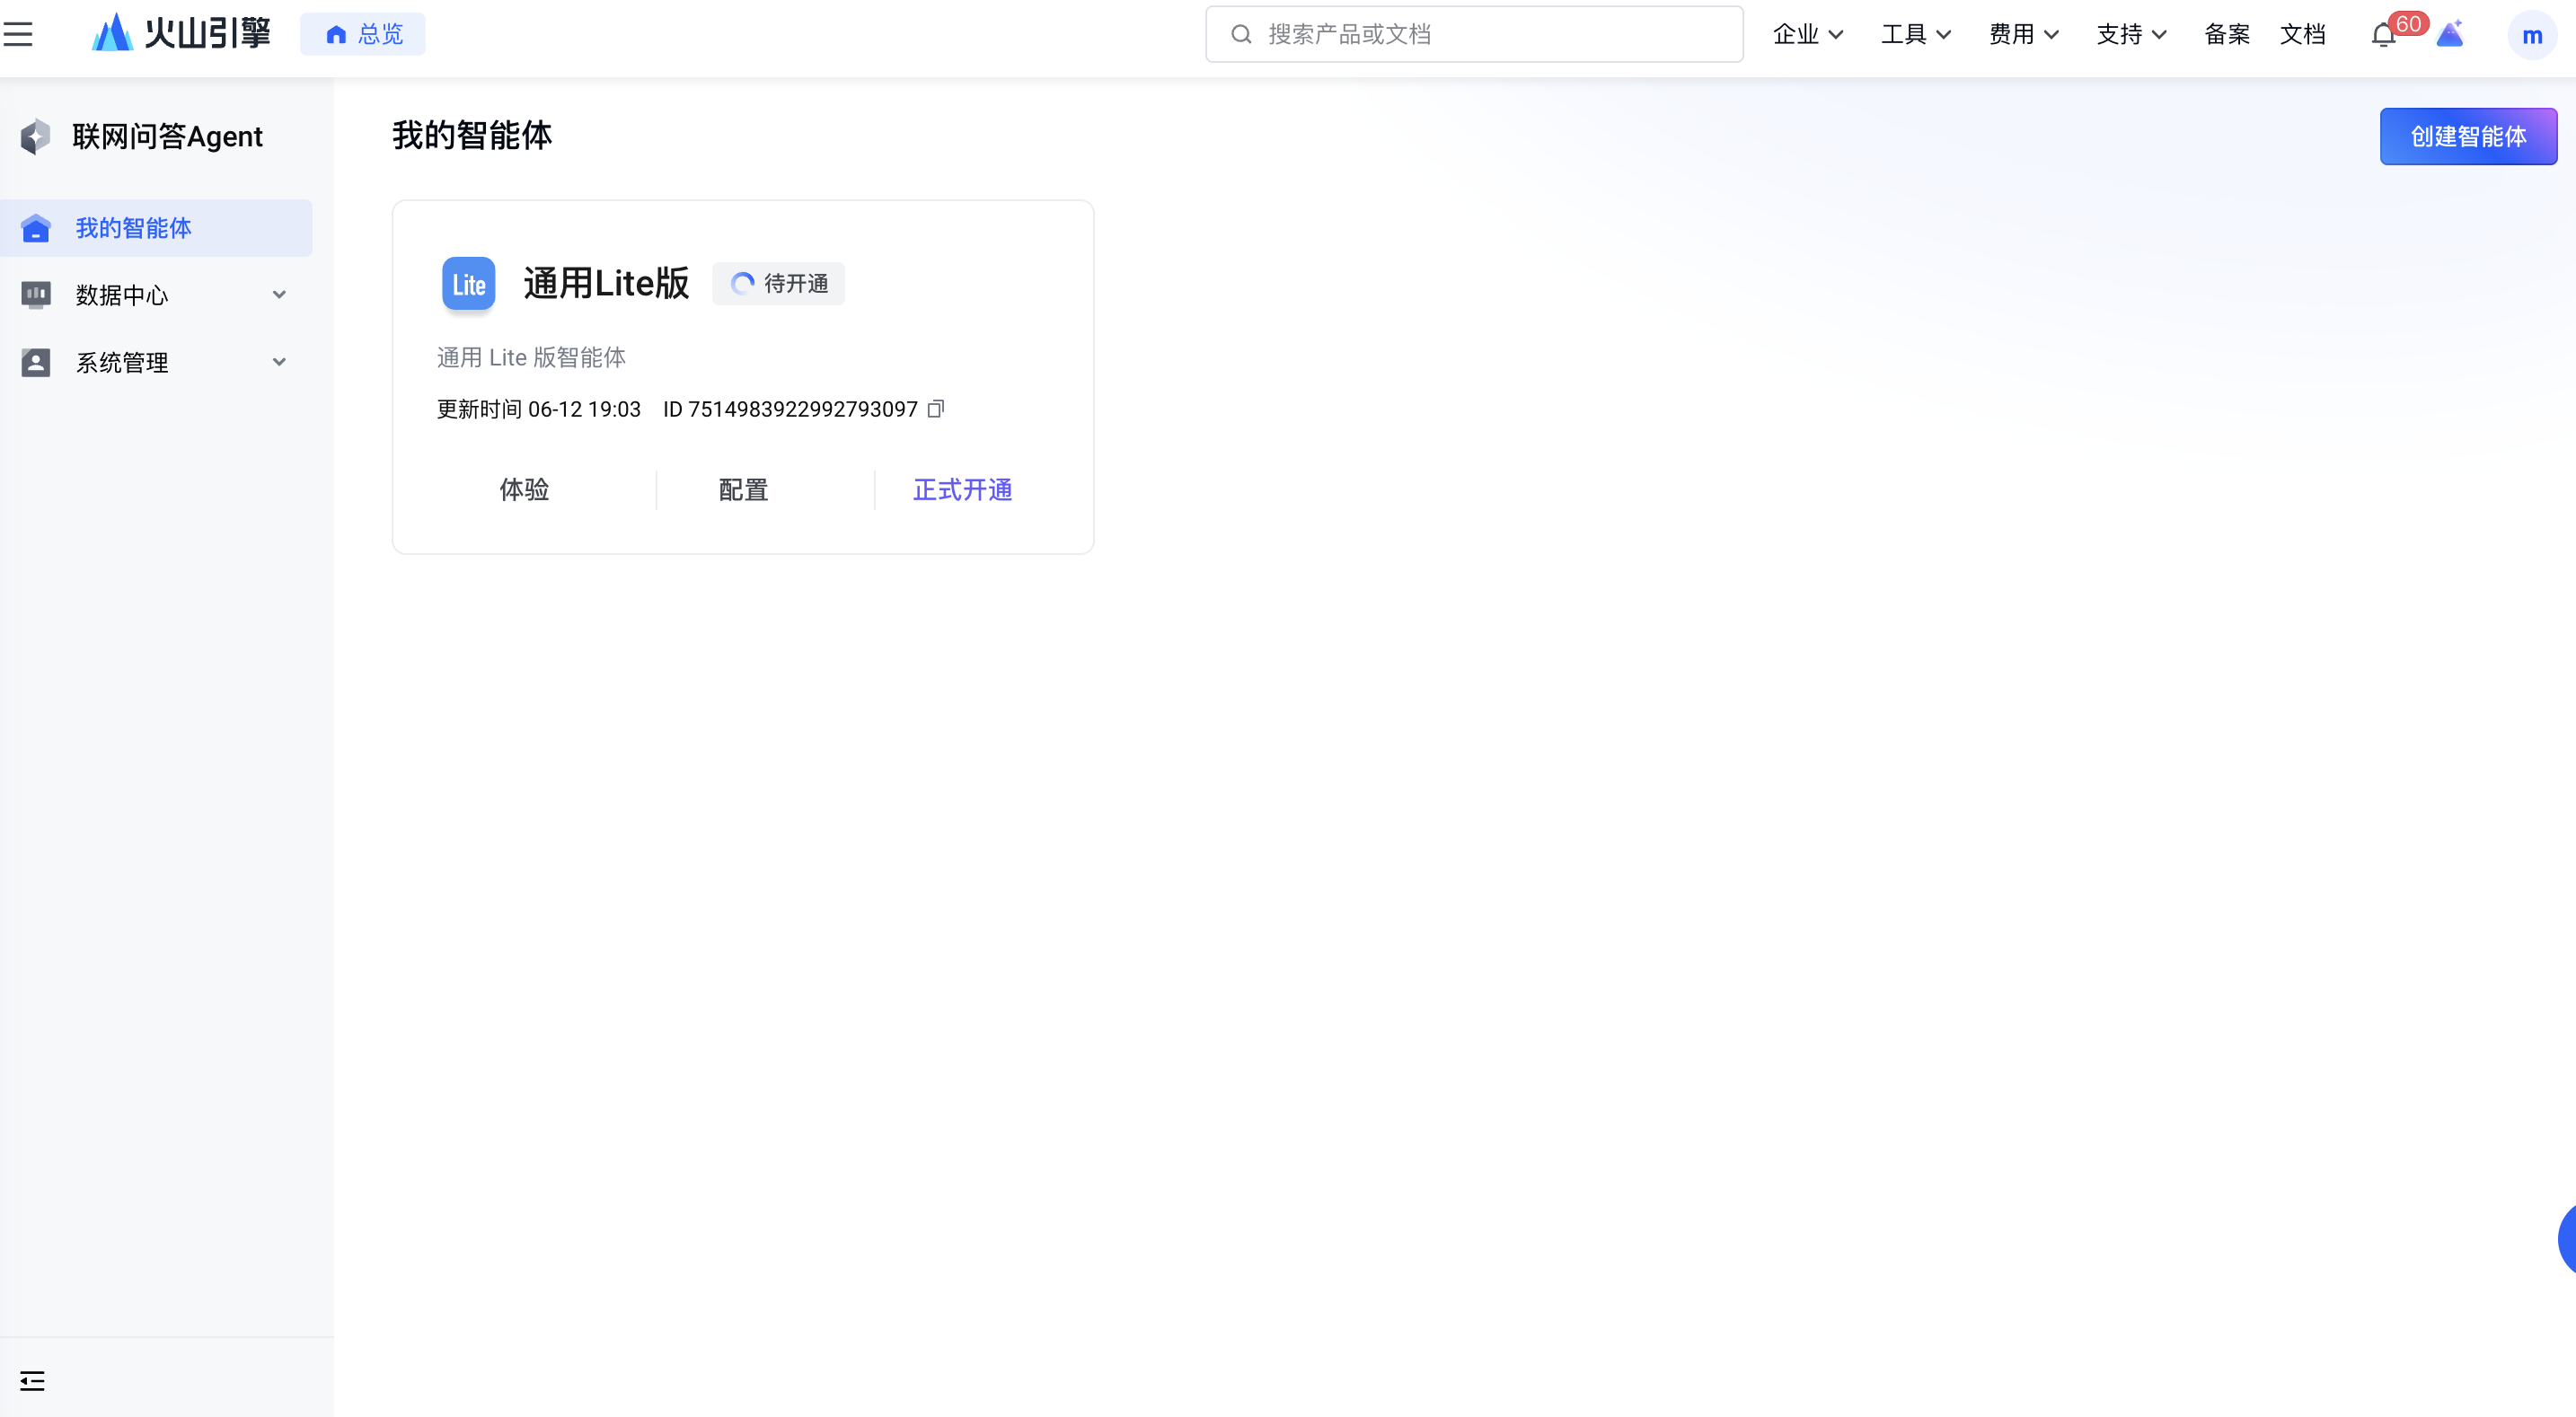Open the user avatar "m"
Viewport: 2576px width, 1417px height.
[x=2531, y=35]
